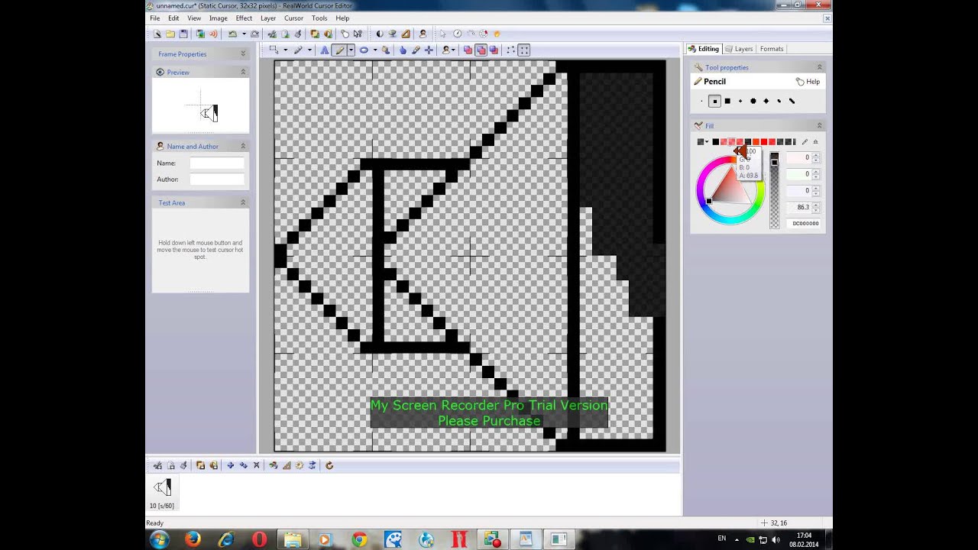The height and width of the screenshot is (550, 978).
Task: Click the Name input field
Action: point(217,163)
